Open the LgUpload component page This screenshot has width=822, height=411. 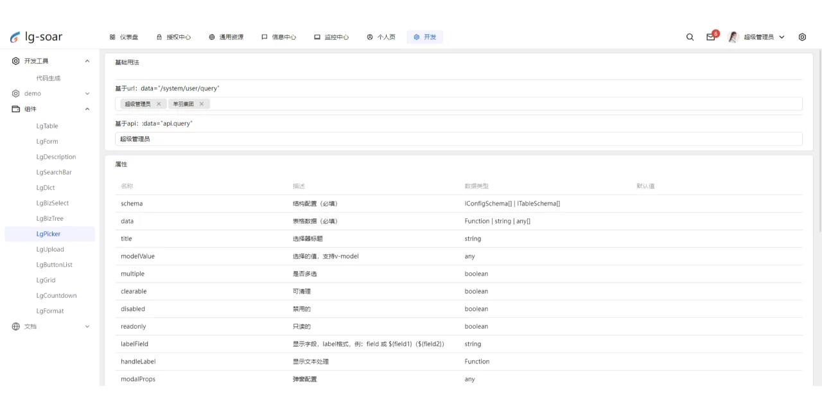(50, 249)
